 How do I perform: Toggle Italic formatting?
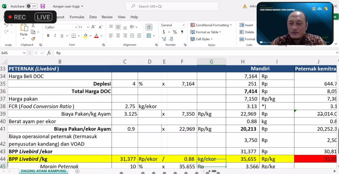coord(55,35)
